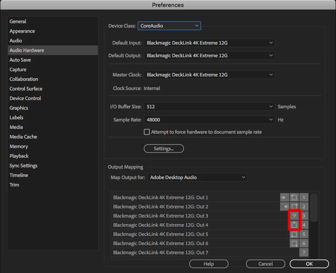Open Collaboration preferences category
This screenshot has height=273, width=336.
point(53,79)
